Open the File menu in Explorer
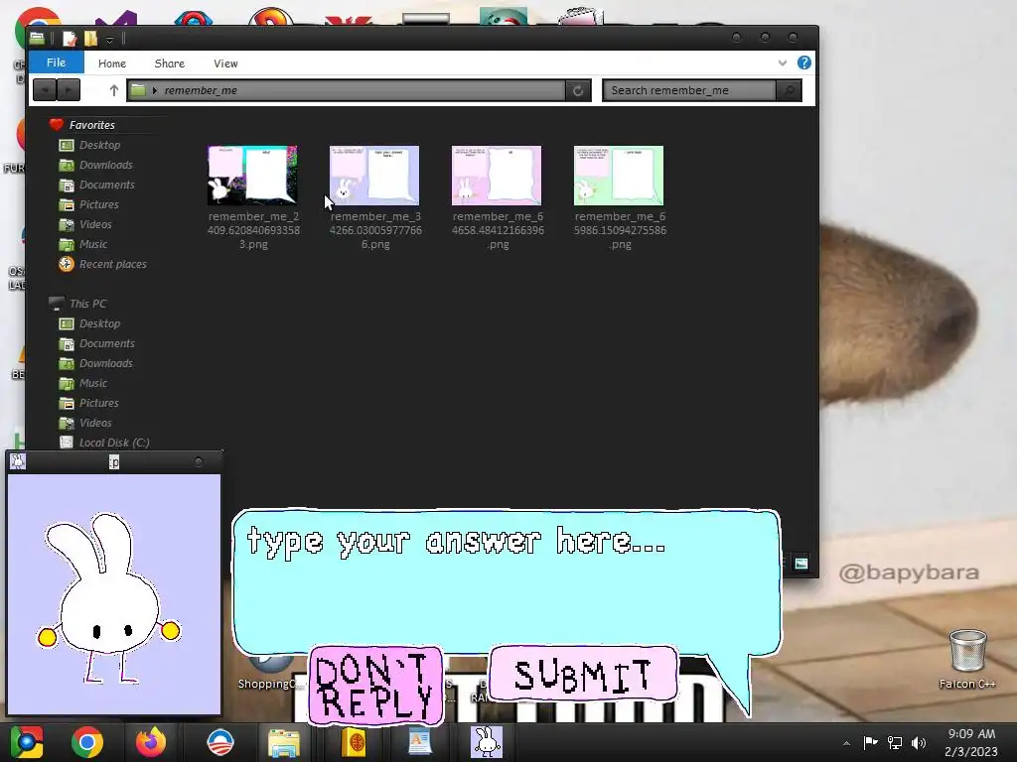This screenshot has width=1017, height=762. tap(57, 63)
